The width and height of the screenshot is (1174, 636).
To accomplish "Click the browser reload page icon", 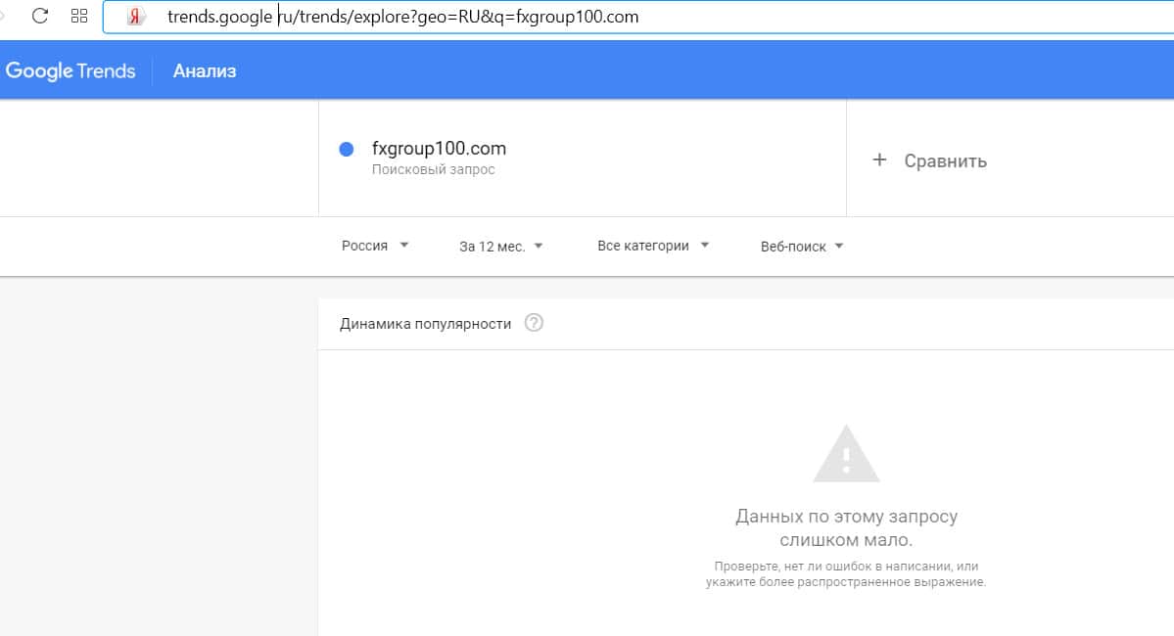I will coord(40,17).
